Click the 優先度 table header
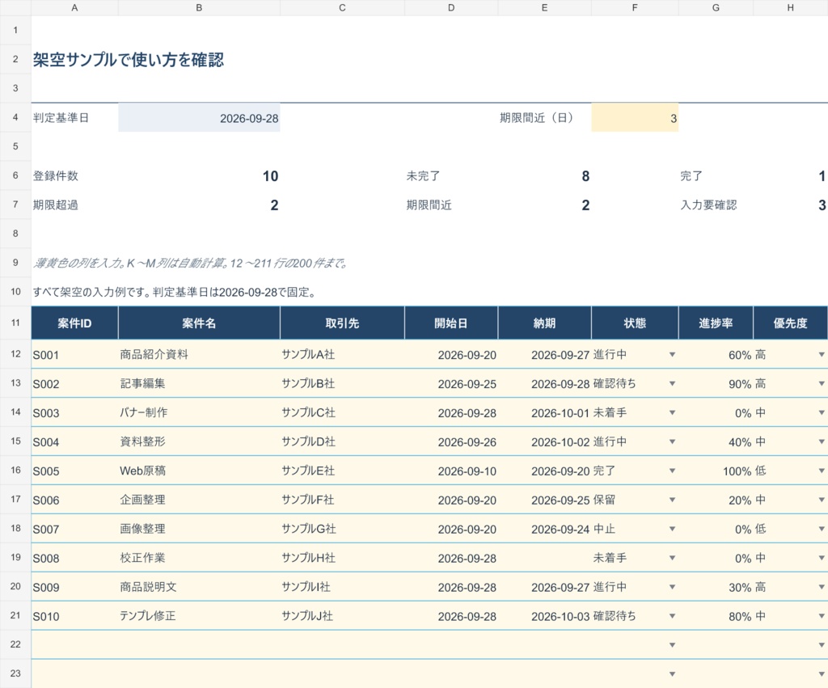Viewport: 828px width, 688px height. coord(791,323)
